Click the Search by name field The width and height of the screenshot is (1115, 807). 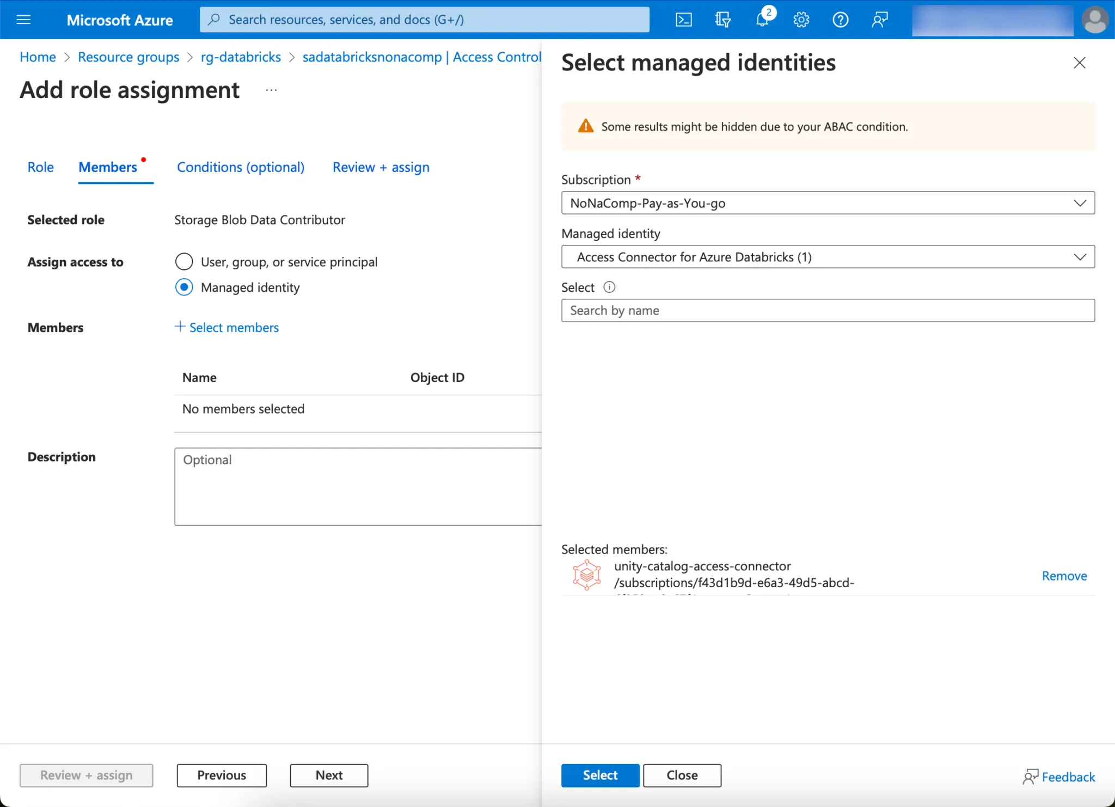click(x=828, y=311)
